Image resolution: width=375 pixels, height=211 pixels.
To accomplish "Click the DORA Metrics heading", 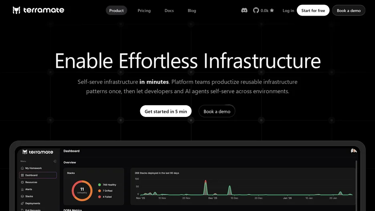I will (x=73, y=210).
